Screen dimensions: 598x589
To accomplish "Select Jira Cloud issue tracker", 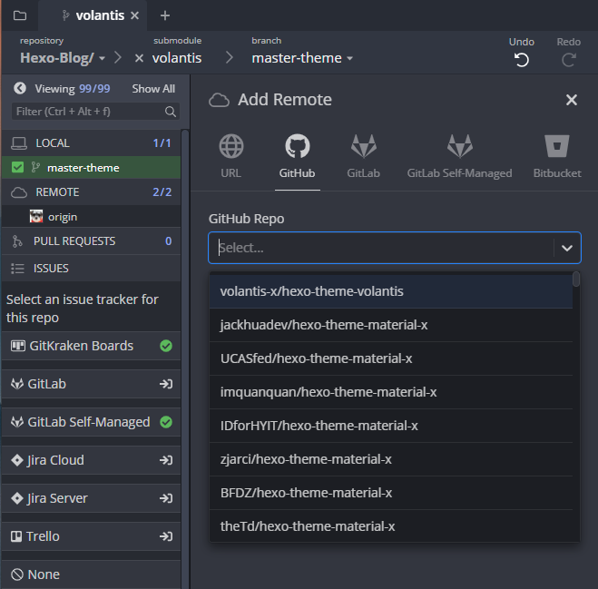I will coord(91,460).
